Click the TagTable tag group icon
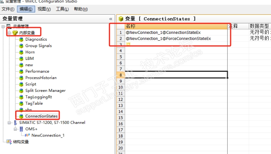271x154 pixels. pyautogui.click(x=21, y=103)
